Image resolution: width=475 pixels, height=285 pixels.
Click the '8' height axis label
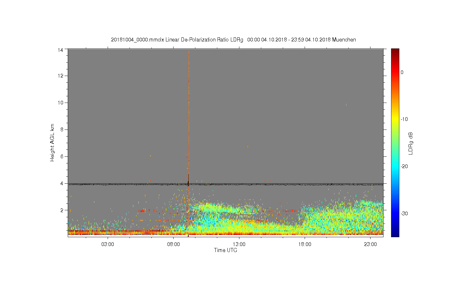tap(62, 130)
